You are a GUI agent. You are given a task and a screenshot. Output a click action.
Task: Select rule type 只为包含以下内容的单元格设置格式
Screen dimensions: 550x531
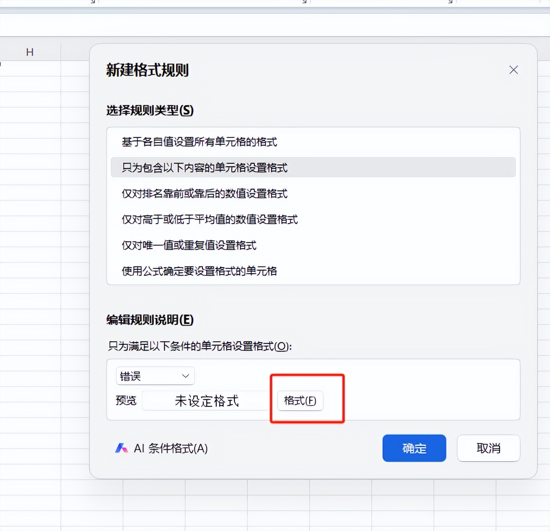coord(313,167)
